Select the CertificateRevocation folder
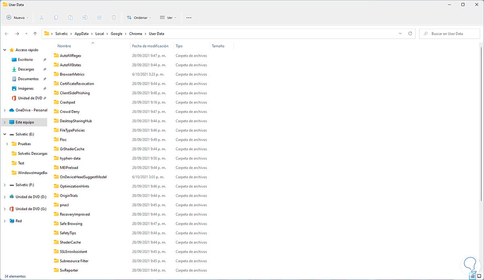Viewport: 484px width, 280px height. point(77,84)
